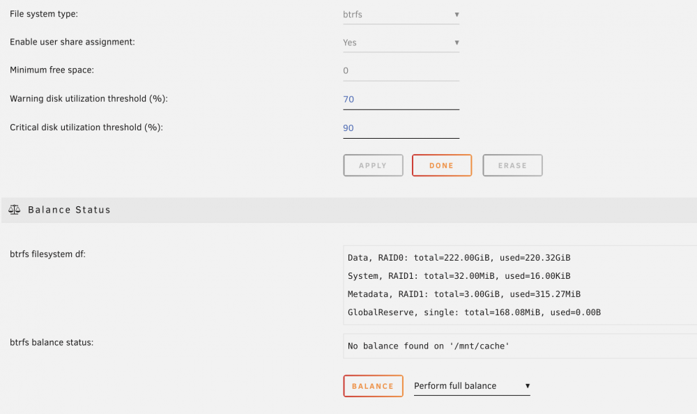
Task: Click the ERASE button
Action: pos(512,165)
